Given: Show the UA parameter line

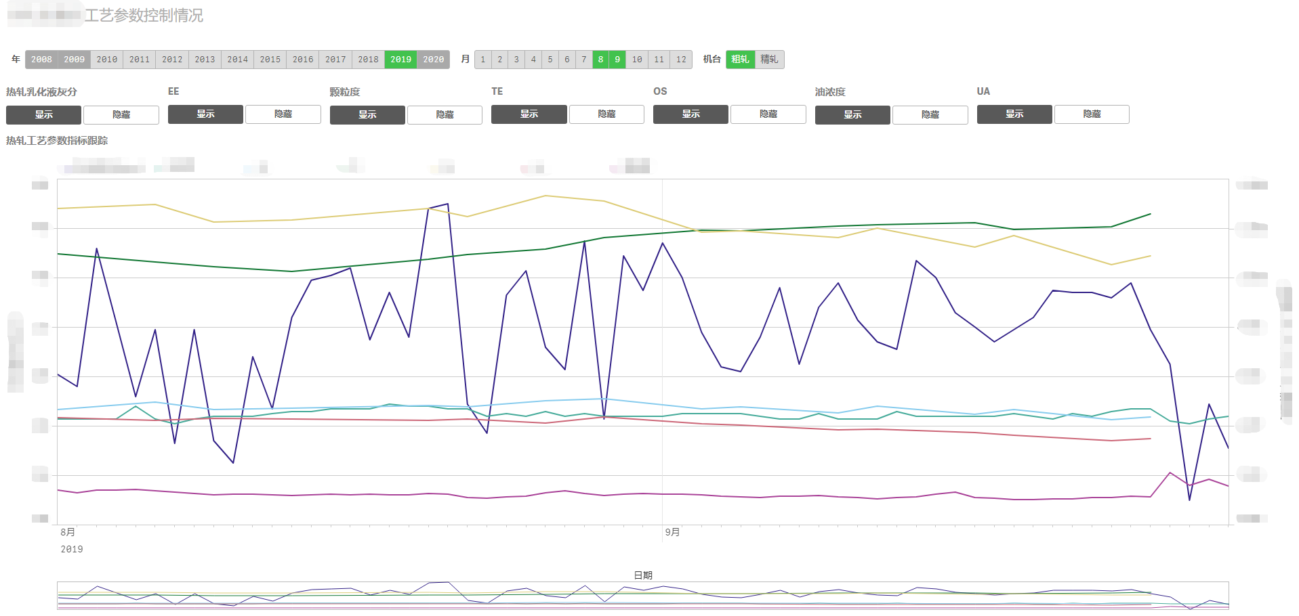Looking at the screenshot, I should [1014, 114].
